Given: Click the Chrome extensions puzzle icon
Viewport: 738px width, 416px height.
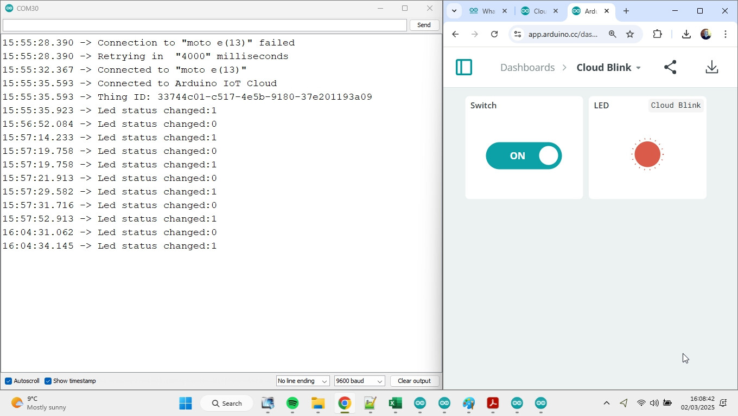Looking at the screenshot, I should pyautogui.click(x=657, y=34).
